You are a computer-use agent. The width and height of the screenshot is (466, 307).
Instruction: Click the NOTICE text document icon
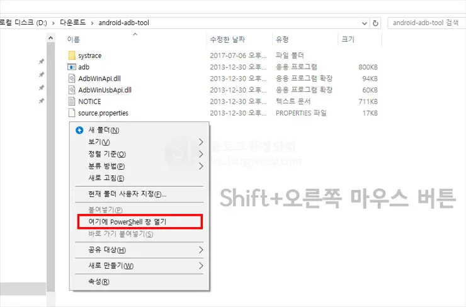click(x=72, y=101)
